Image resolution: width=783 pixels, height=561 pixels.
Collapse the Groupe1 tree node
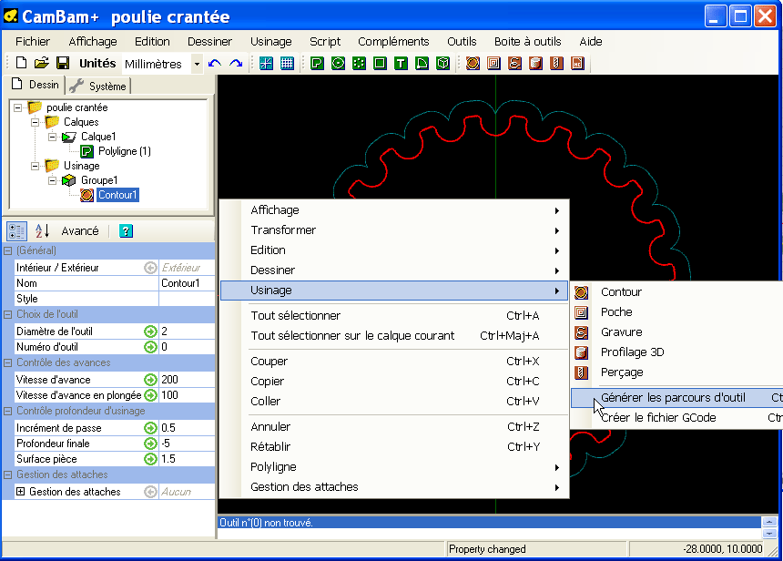53,180
